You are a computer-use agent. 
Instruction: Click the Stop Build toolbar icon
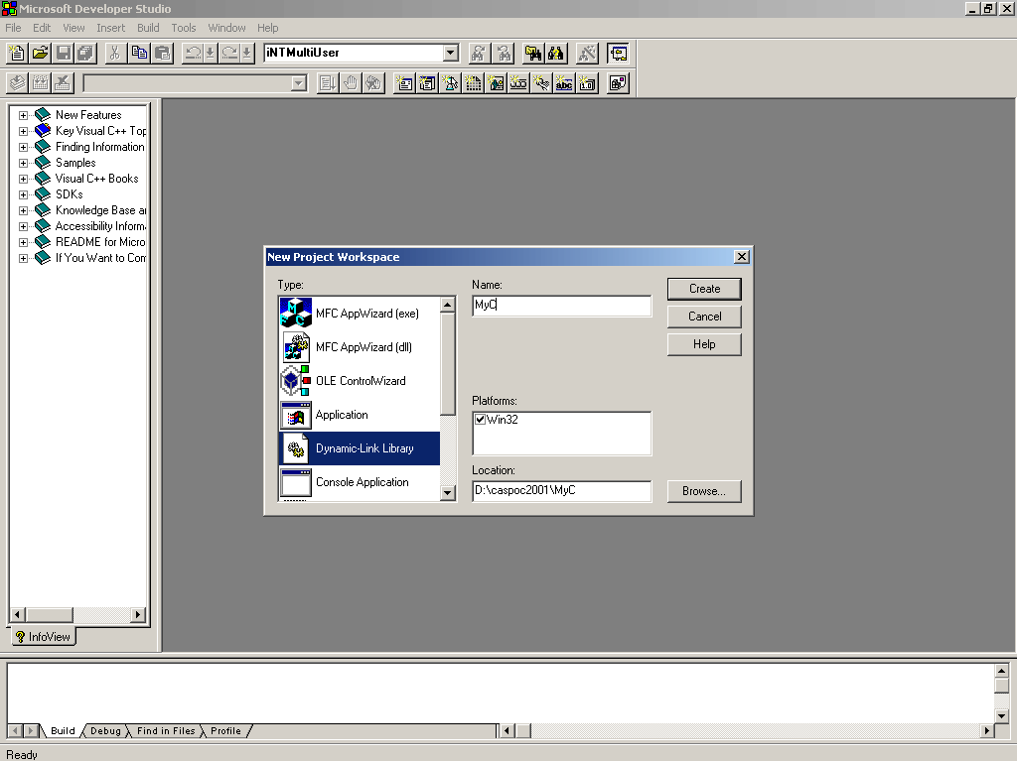tap(63, 83)
